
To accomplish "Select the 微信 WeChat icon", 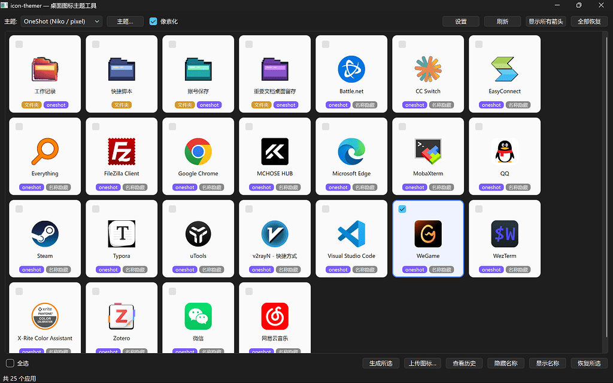I will tap(198, 317).
